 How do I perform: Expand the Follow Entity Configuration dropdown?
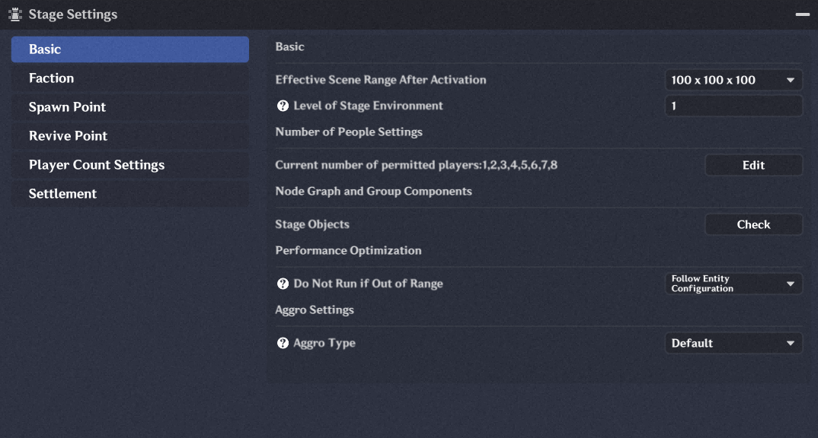733,284
